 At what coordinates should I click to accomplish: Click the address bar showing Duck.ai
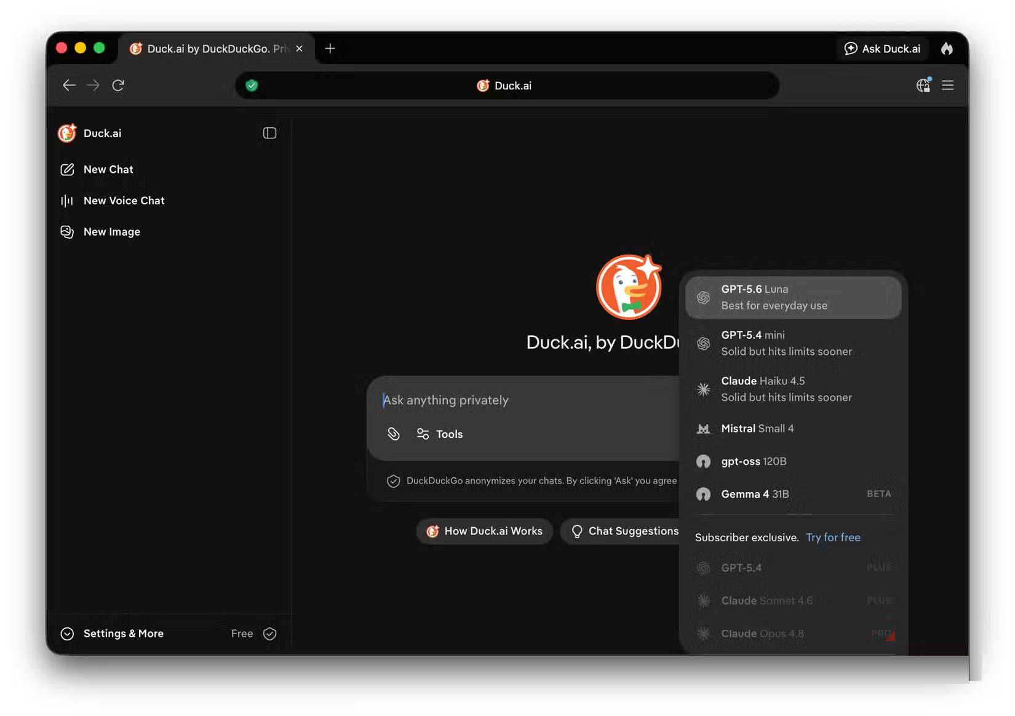(507, 86)
